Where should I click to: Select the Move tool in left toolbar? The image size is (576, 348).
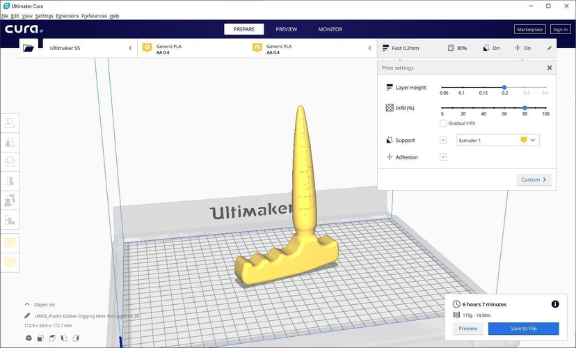(10, 123)
